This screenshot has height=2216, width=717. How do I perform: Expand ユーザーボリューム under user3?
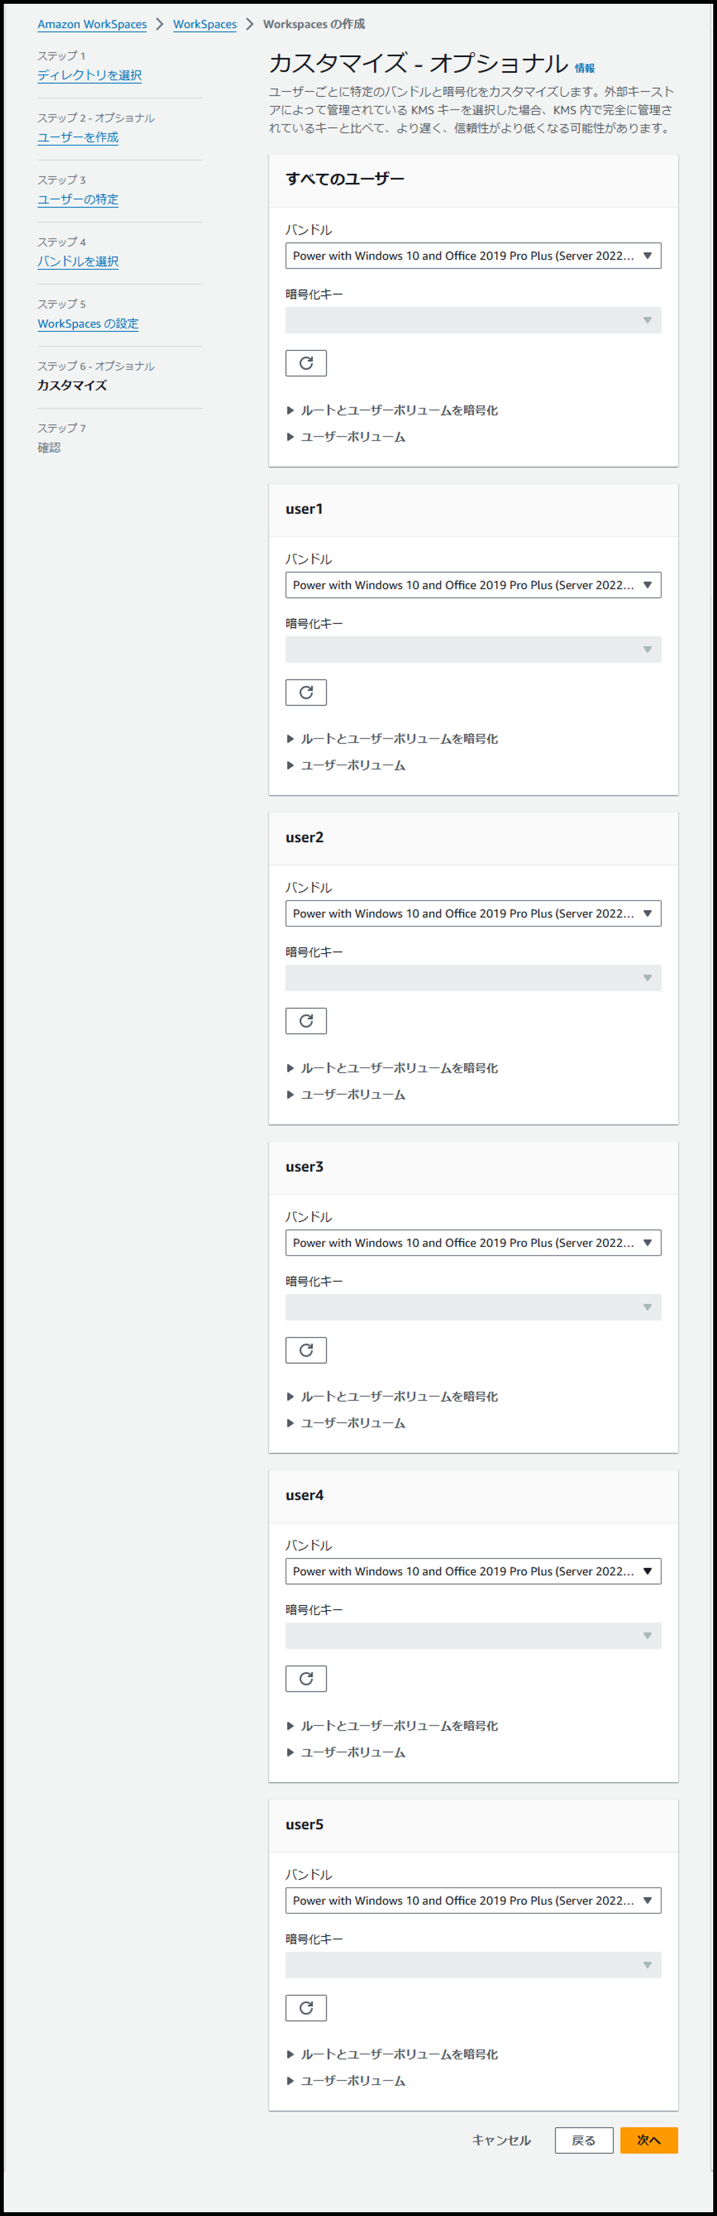(x=347, y=1423)
